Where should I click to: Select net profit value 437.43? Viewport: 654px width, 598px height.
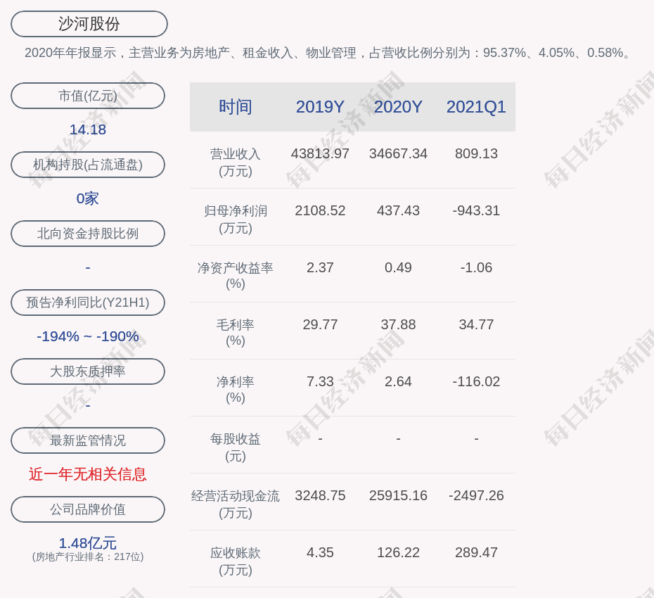398,210
